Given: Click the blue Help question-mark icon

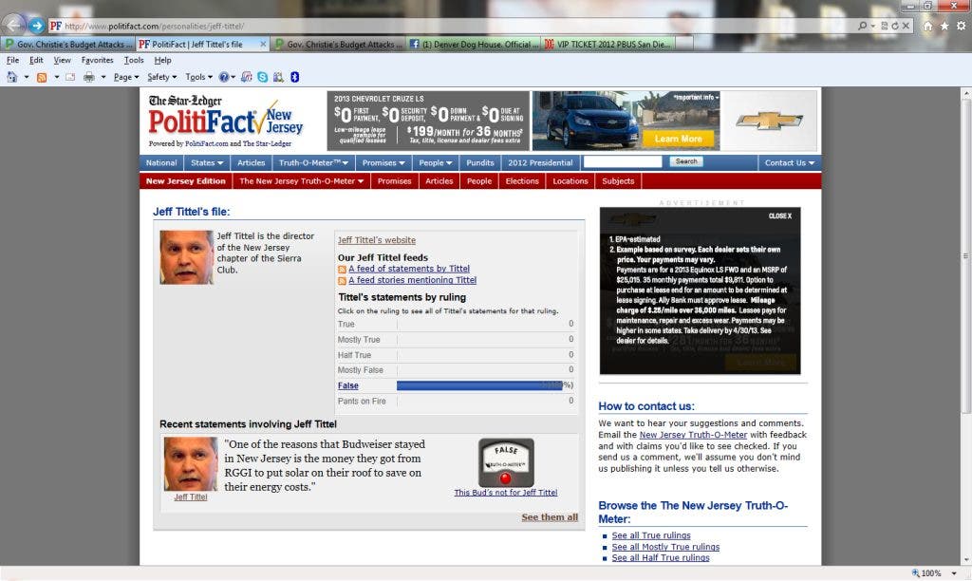Looking at the screenshot, I should point(224,77).
